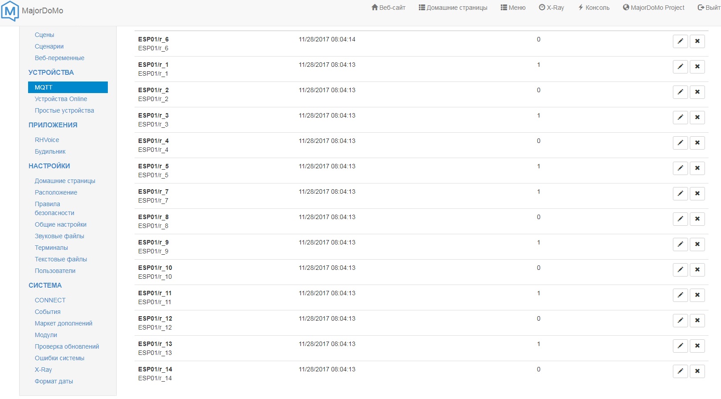Open Домашние страницы in the top bar
The image size is (721, 399).
[453, 8]
